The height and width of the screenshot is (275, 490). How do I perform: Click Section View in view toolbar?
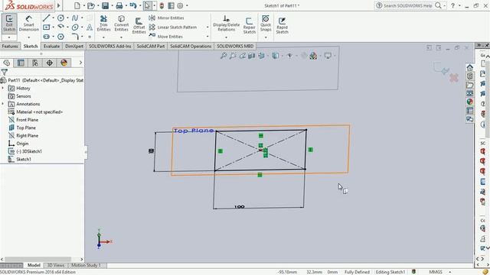pyautogui.click(x=252, y=56)
